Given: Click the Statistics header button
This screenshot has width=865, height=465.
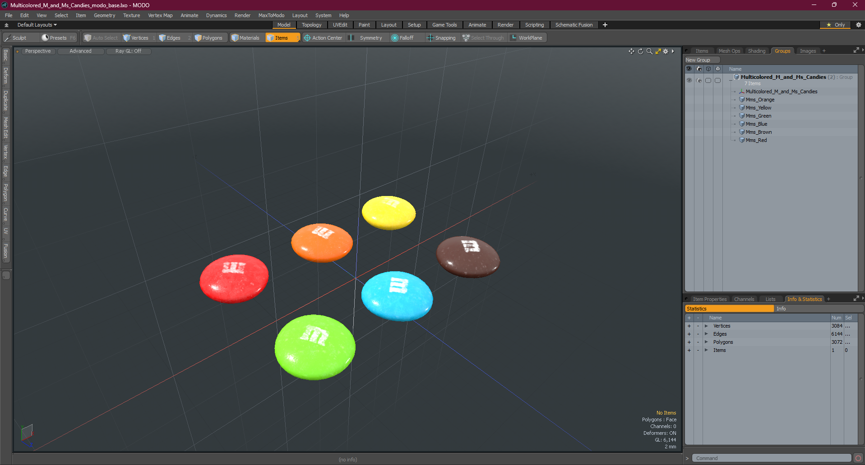Looking at the screenshot, I should point(729,309).
